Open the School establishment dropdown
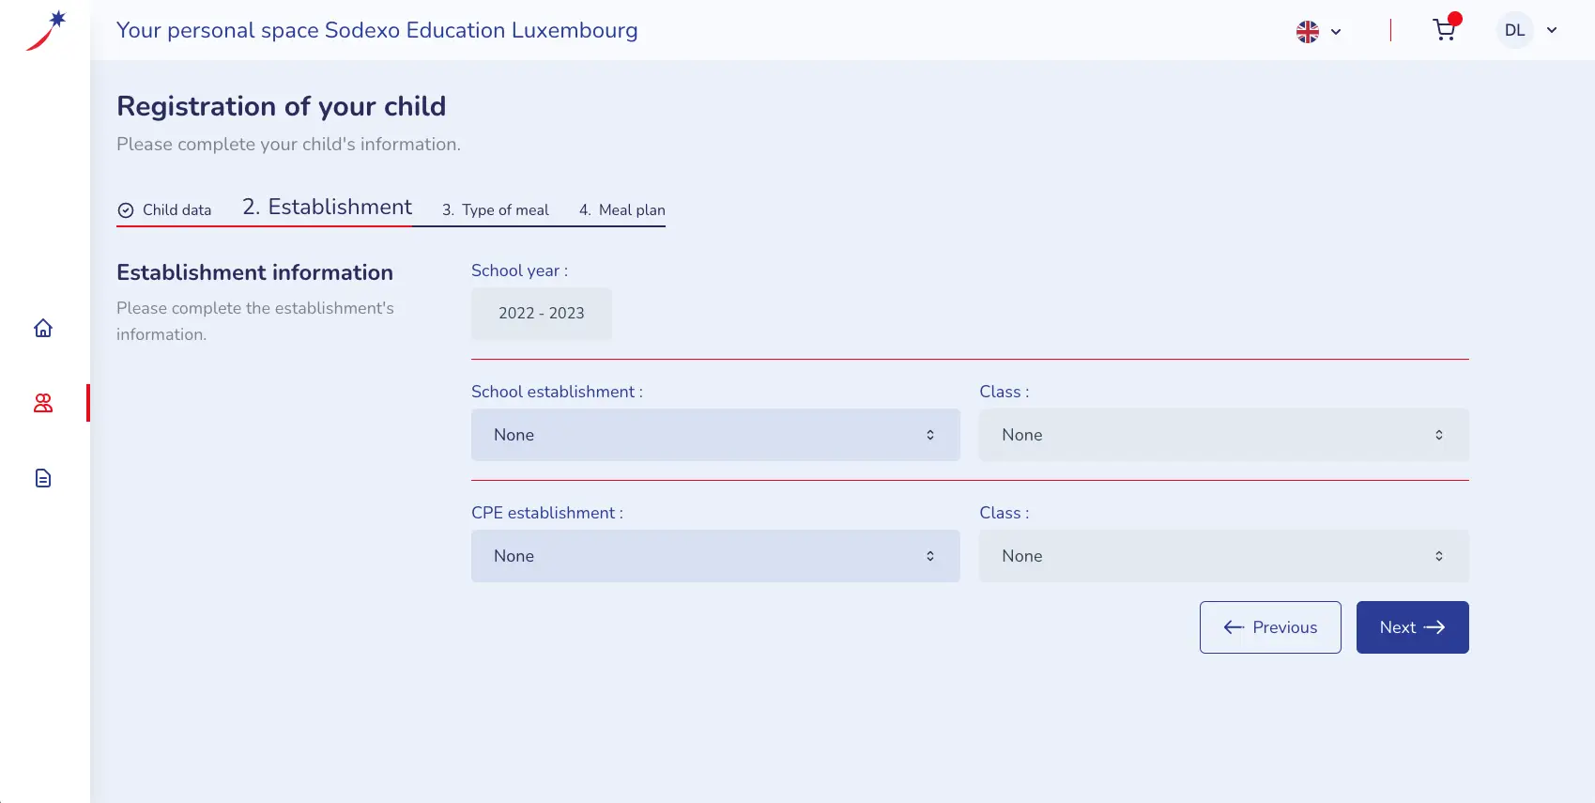The width and height of the screenshot is (1595, 803). (x=714, y=435)
